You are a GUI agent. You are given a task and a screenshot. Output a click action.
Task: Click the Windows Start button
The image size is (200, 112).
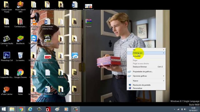pyautogui.click(x=4, y=109)
